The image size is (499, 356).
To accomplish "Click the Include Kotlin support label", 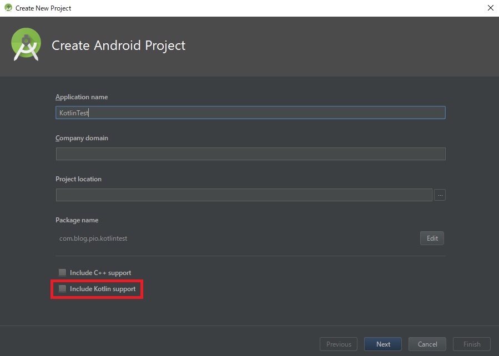I will pyautogui.click(x=103, y=288).
